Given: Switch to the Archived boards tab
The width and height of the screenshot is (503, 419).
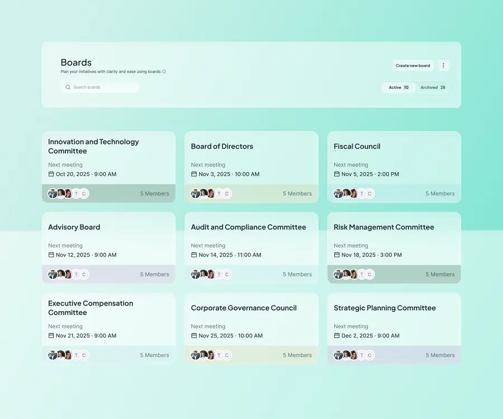Looking at the screenshot, I should 433,88.
